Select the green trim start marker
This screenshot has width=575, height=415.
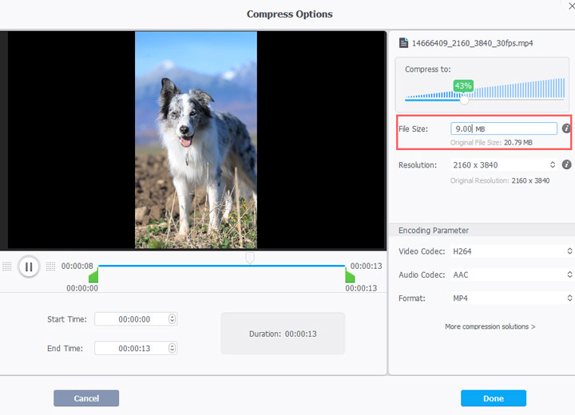pos(93,275)
